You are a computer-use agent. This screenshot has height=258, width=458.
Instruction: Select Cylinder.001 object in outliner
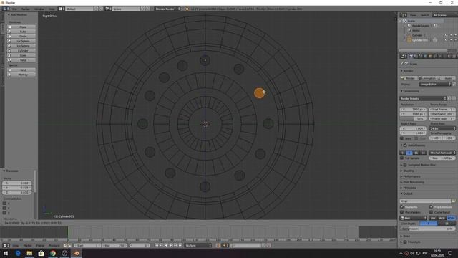(420, 40)
